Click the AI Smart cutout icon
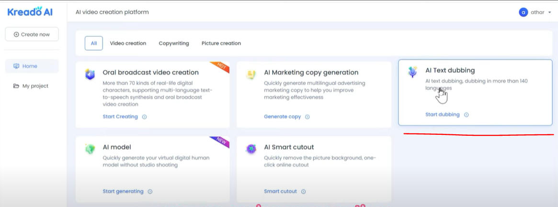 point(251,149)
